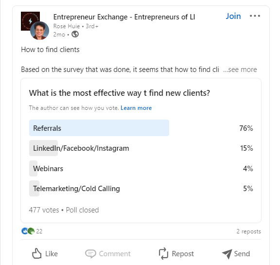
Task: Join the Entrepreneur Exchange group
Action: tap(233, 16)
